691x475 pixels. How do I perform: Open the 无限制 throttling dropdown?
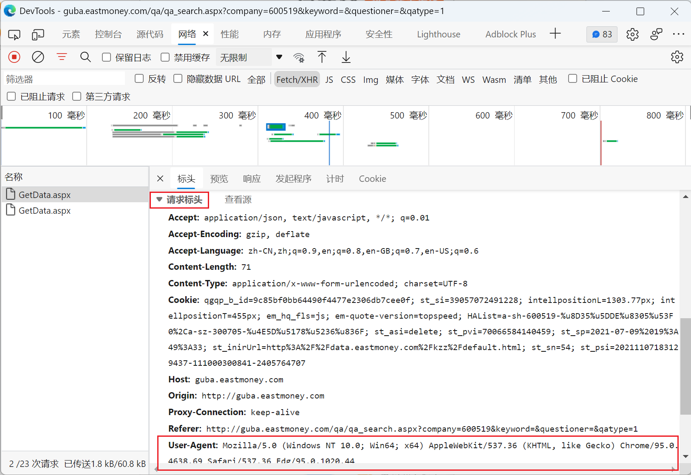tap(250, 57)
